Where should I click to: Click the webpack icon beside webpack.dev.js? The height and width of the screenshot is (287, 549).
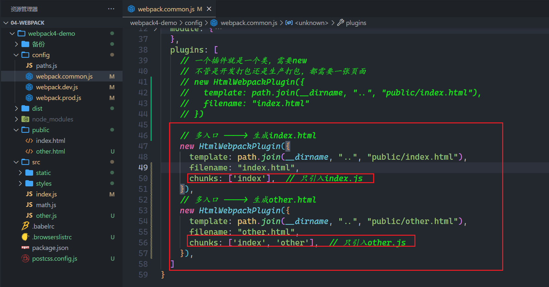click(29, 87)
